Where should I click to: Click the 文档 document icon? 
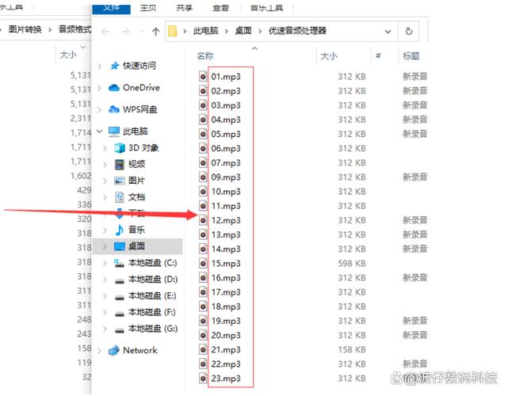coord(120,197)
